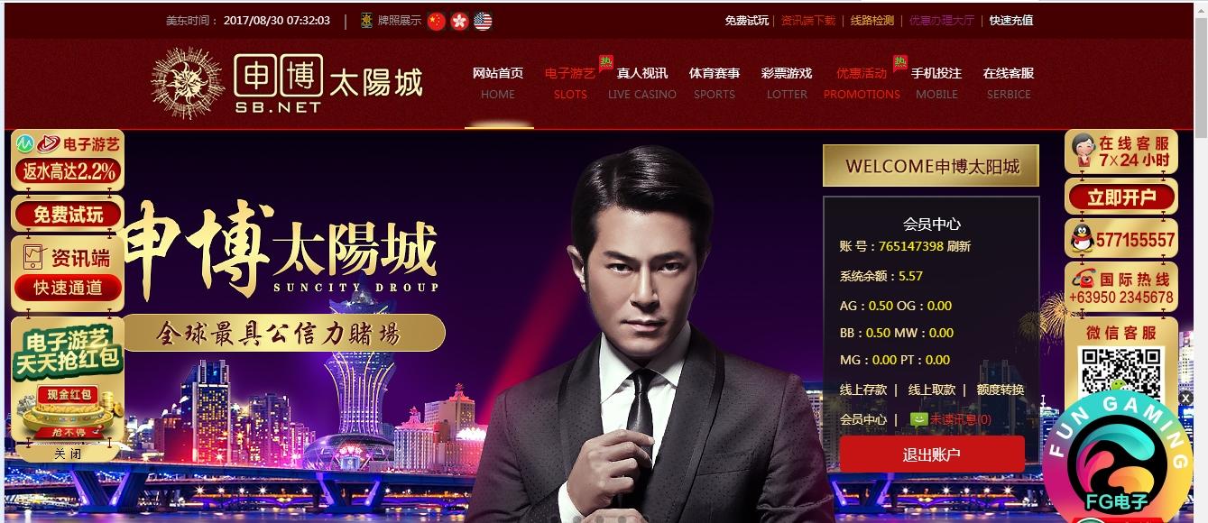Click the 立即开户 register button
This screenshot has height=523, width=1208.
(x=1121, y=197)
